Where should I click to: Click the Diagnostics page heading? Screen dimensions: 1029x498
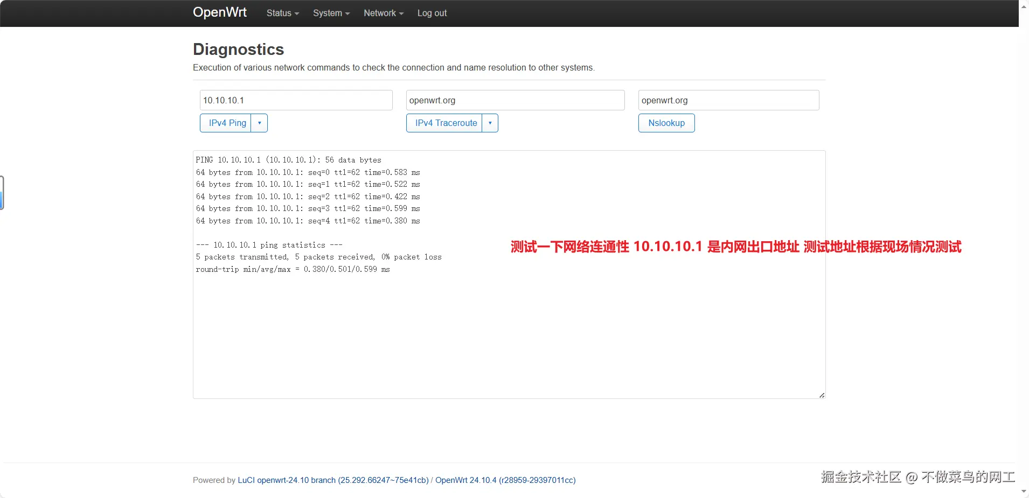tap(238, 49)
